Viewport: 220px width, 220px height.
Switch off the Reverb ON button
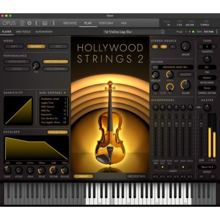pyautogui.click(x=155, y=67)
